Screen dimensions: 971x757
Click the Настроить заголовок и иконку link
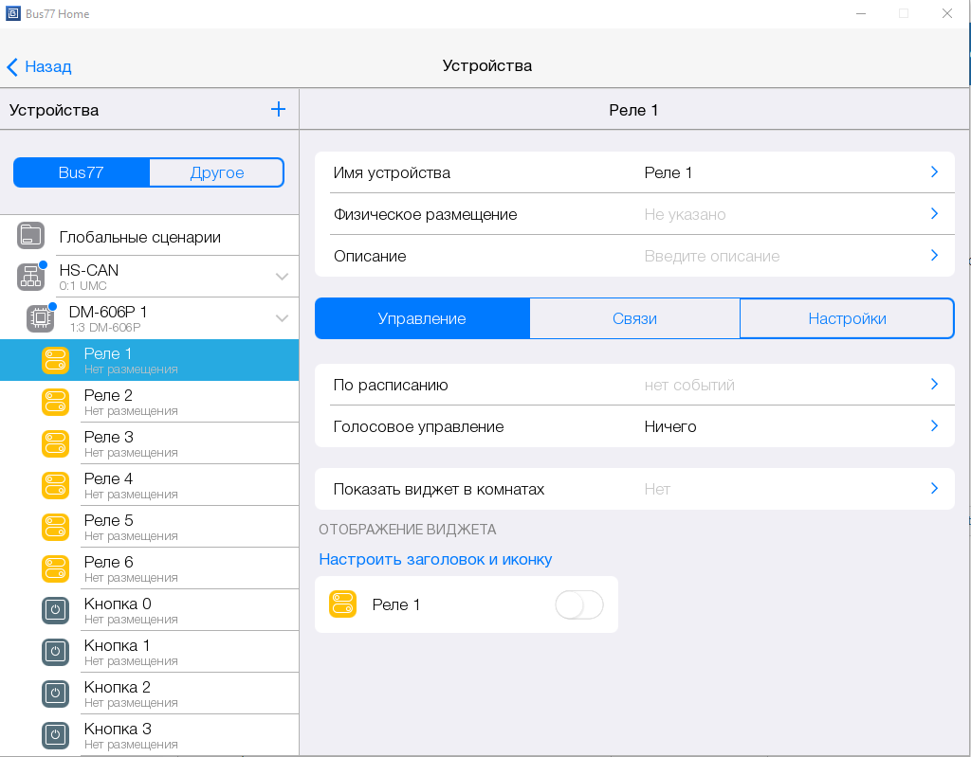(435, 559)
